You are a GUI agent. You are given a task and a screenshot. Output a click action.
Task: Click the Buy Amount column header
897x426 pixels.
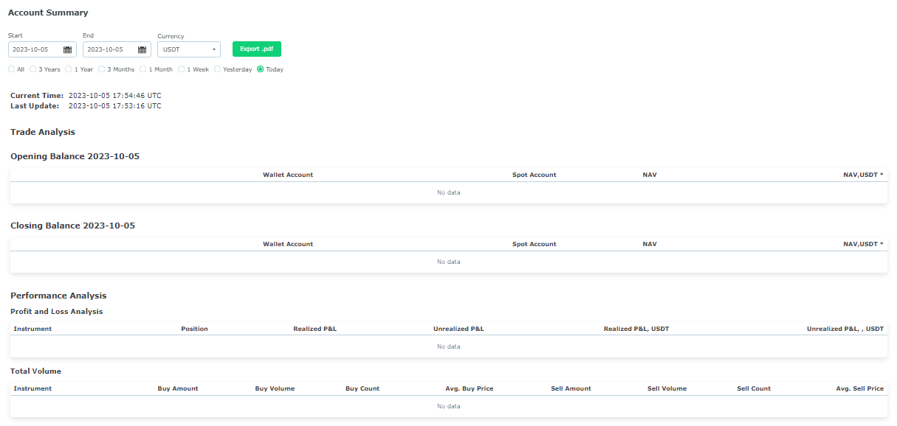pyautogui.click(x=178, y=388)
